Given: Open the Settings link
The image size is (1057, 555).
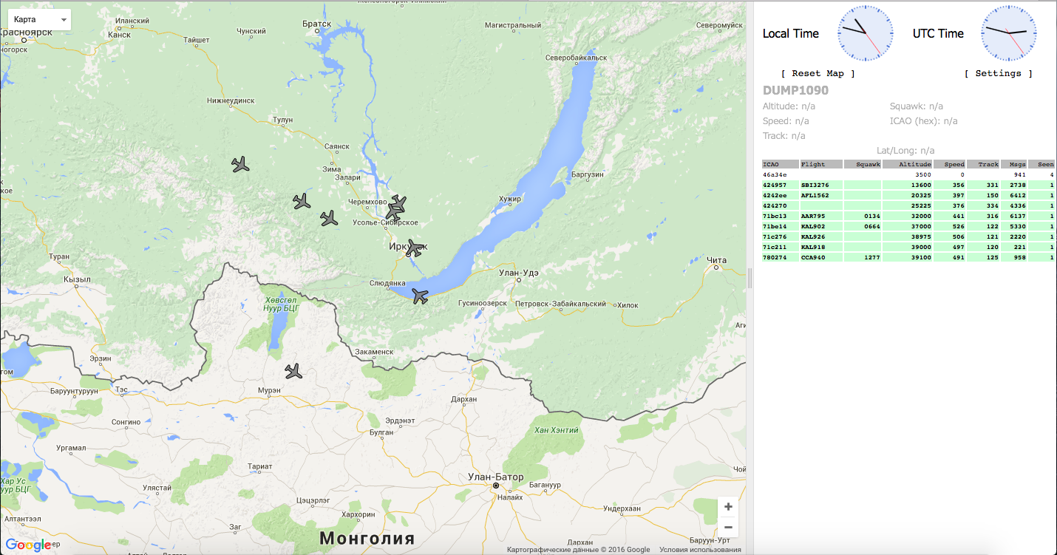Looking at the screenshot, I should pos(998,73).
